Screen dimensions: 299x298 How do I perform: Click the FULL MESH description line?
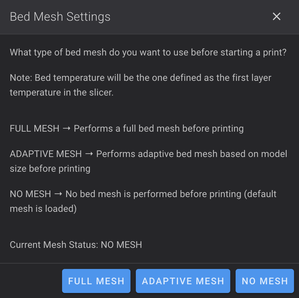(x=126, y=129)
